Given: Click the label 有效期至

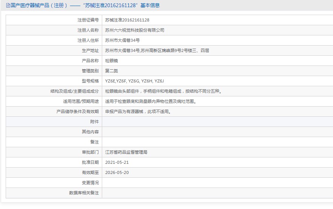Looking at the screenshot, I should [90, 172].
